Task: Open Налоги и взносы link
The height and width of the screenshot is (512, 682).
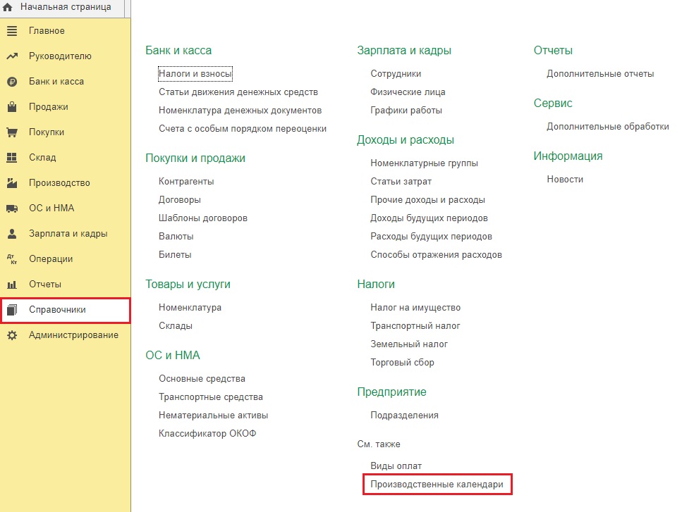Action: pos(195,74)
